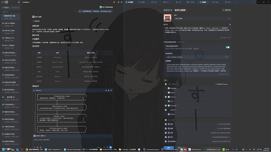Image resolution: width=271 pixels, height=152 pixels.
Task: Expand the thinking process section in reply
Action: [x=36, y=21]
